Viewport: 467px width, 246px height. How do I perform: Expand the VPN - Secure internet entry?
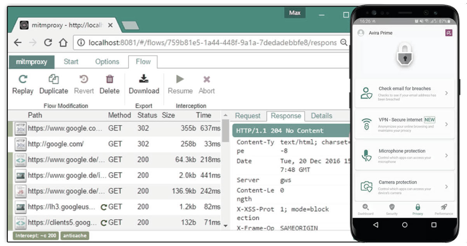405,125
